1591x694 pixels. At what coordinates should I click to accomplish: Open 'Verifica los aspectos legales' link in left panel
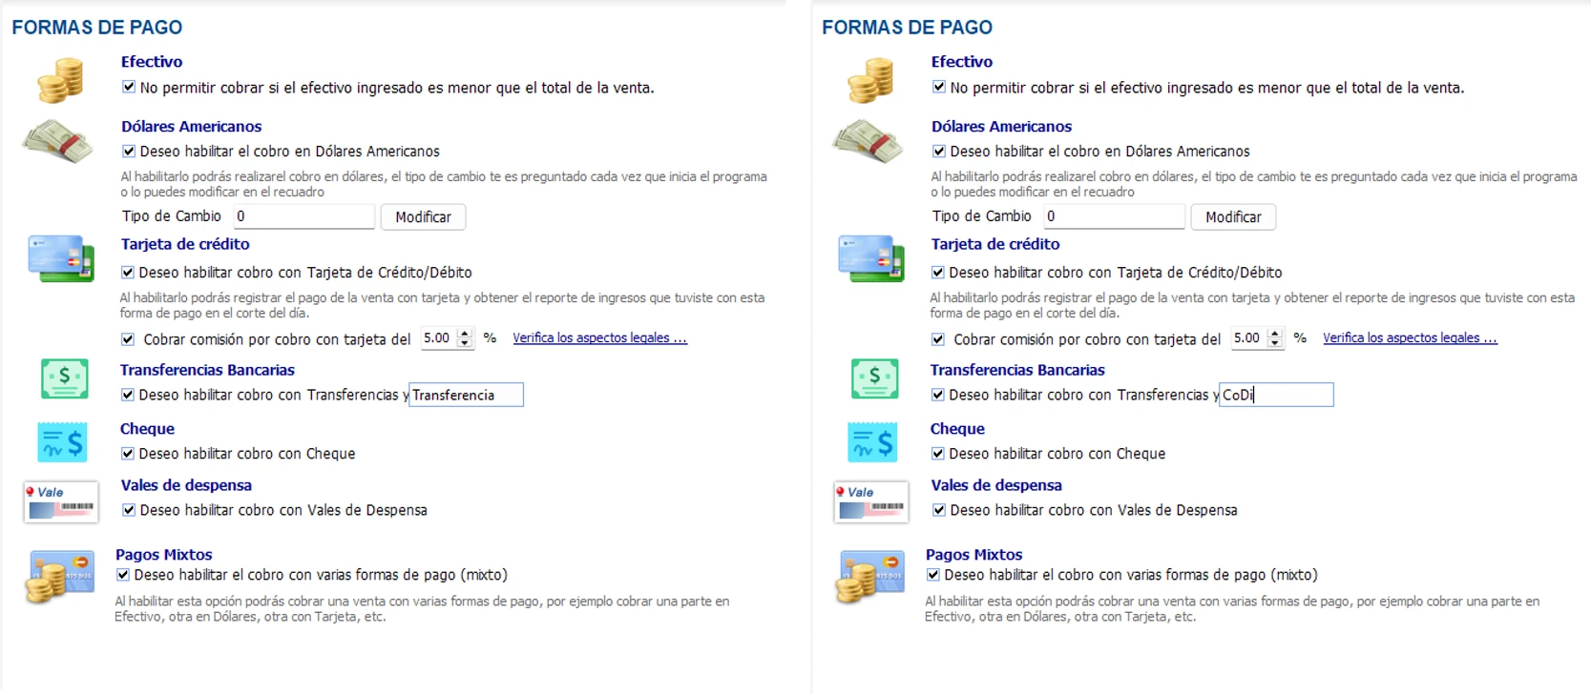[599, 337]
